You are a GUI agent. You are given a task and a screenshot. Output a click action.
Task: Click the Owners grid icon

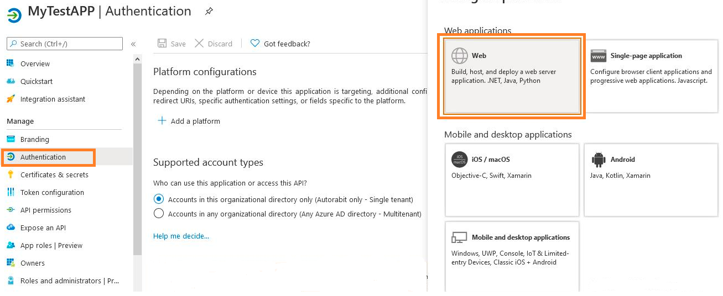(x=10, y=263)
